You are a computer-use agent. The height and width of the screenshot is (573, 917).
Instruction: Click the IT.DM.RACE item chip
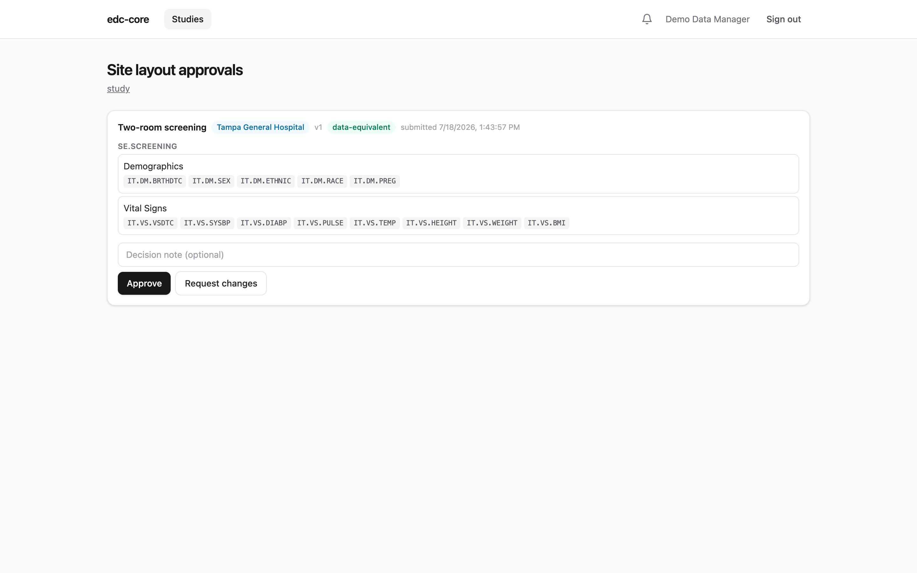click(x=322, y=181)
